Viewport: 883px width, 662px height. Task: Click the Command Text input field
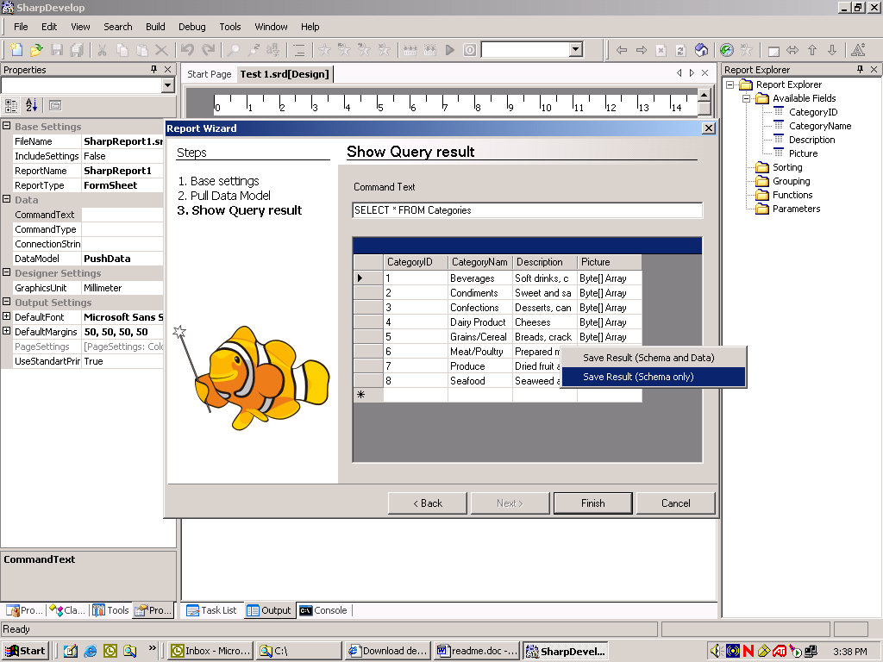pos(527,210)
